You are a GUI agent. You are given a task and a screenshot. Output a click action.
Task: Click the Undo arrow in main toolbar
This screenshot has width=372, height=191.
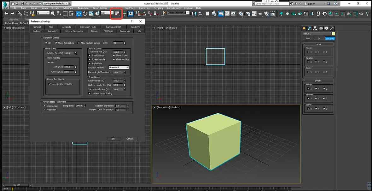6,14
